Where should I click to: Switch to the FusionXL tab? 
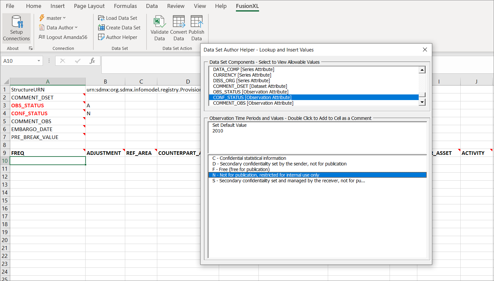point(247,6)
